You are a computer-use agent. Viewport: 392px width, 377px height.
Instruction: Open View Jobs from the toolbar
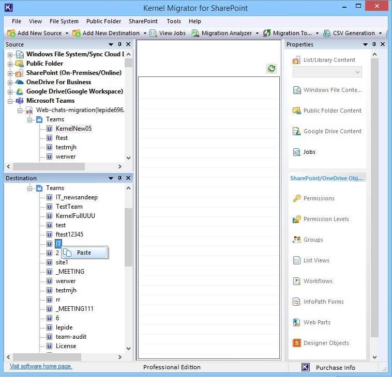[168, 33]
